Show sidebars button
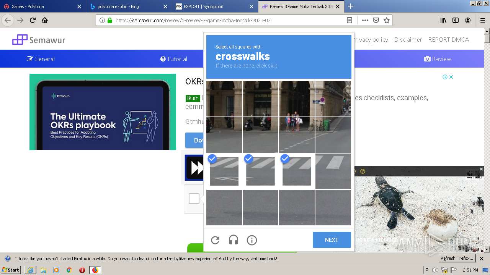This screenshot has height=275, width=490. [x=456, y=20]
